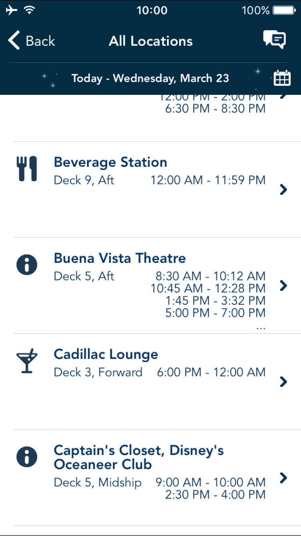Show more Buena Vista Theatre times ellipsis
Screen dimensions: 301x536
pyautogui.click(x=260, y=328)
